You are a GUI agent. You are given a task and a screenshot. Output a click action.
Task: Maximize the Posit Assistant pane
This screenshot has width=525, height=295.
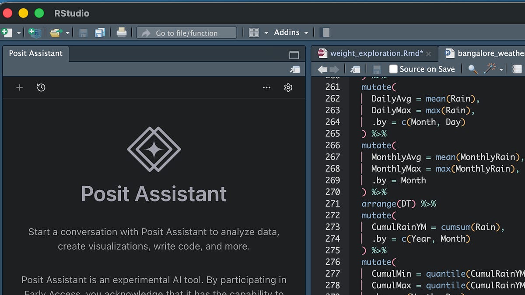coord(294,55)
